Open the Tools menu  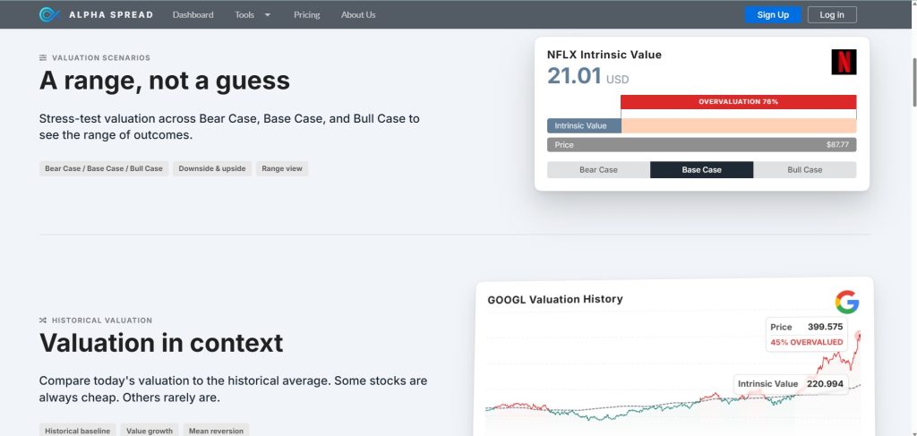[244, 14]
